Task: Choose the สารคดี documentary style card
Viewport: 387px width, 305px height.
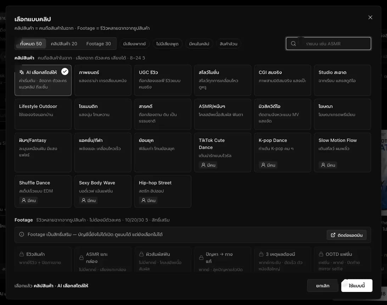Action: pos(163,114)
